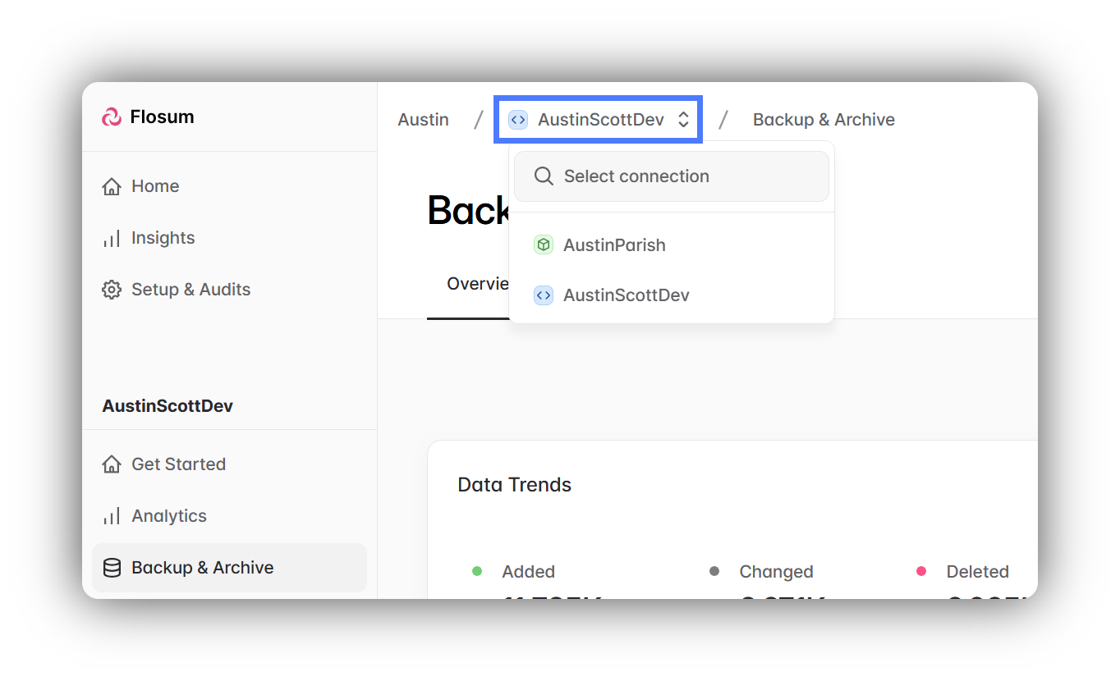Click the green cube icon beside AustinParish
Screen dimensions: 1120x681
click(543, 245)
